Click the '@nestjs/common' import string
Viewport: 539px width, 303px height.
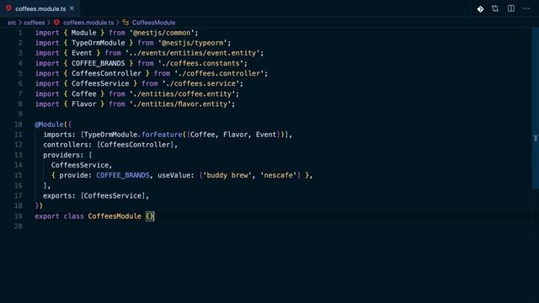162,33
